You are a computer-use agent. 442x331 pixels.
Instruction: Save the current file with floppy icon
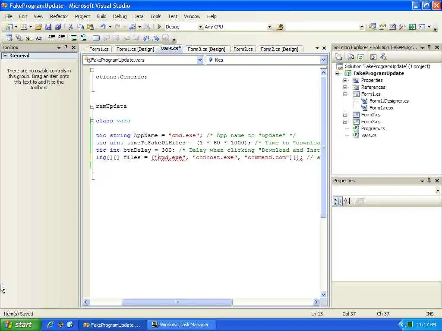coord(48,27)
